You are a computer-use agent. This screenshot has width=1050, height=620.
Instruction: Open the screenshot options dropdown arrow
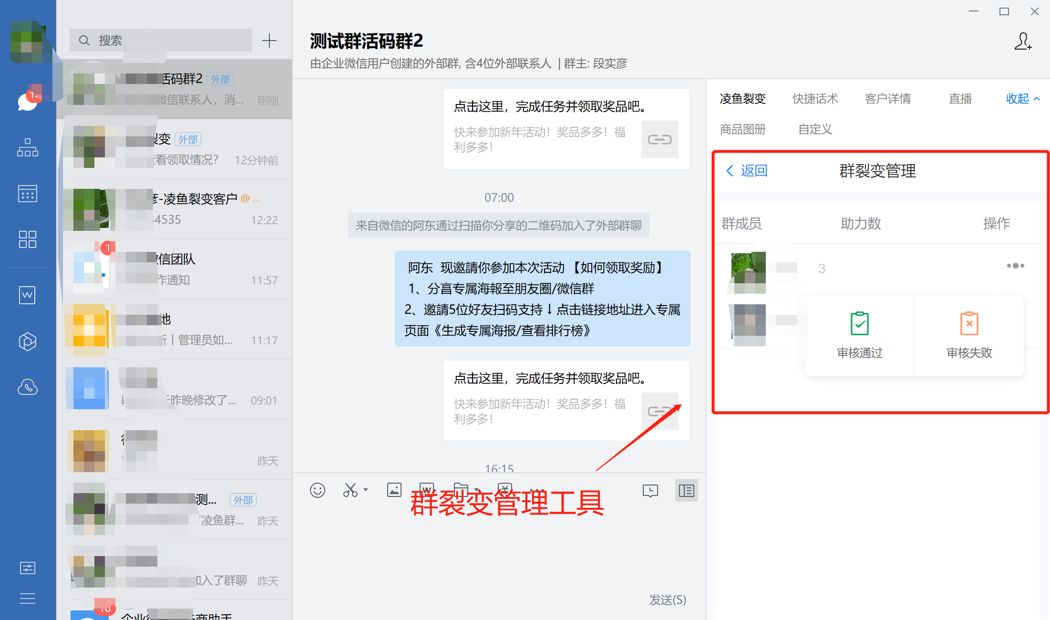pos(366,490)
